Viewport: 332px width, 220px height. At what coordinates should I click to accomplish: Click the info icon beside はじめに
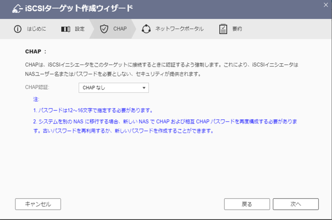18,29
